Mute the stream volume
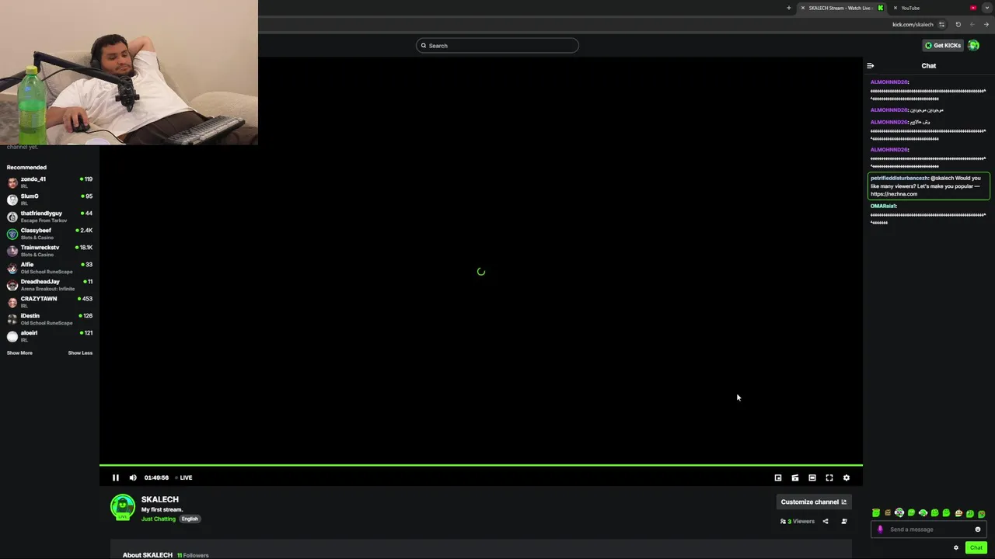This screenshot has height=559, width=995. pos(133,477)
